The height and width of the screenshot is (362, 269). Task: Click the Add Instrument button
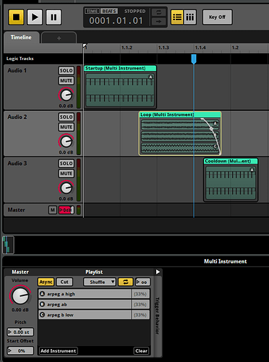coord(58,350)
